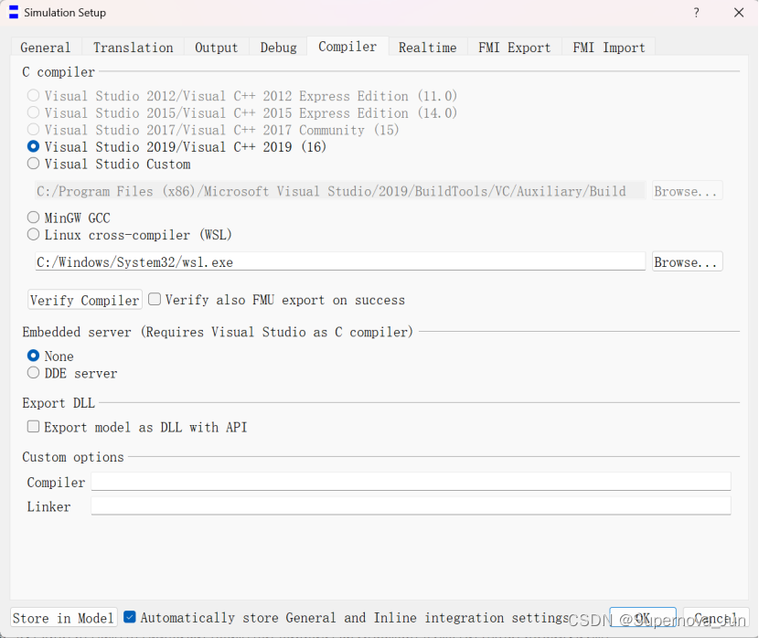Image resolution: width=759 pixels, height=638 pixels.
Task: Open the FMI Import tab
Action: (x=609, y=48)
